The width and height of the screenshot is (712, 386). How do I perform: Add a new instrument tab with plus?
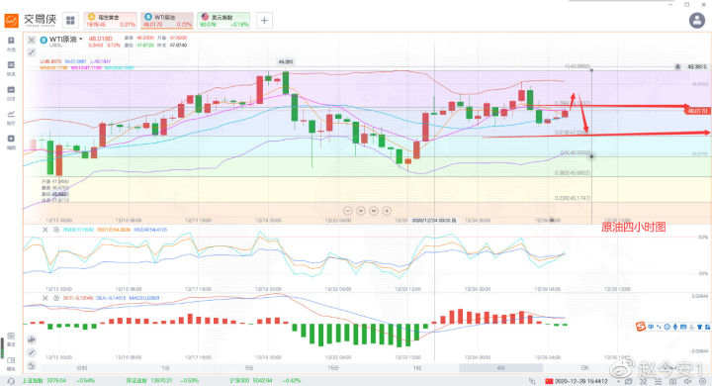[264, 21]
